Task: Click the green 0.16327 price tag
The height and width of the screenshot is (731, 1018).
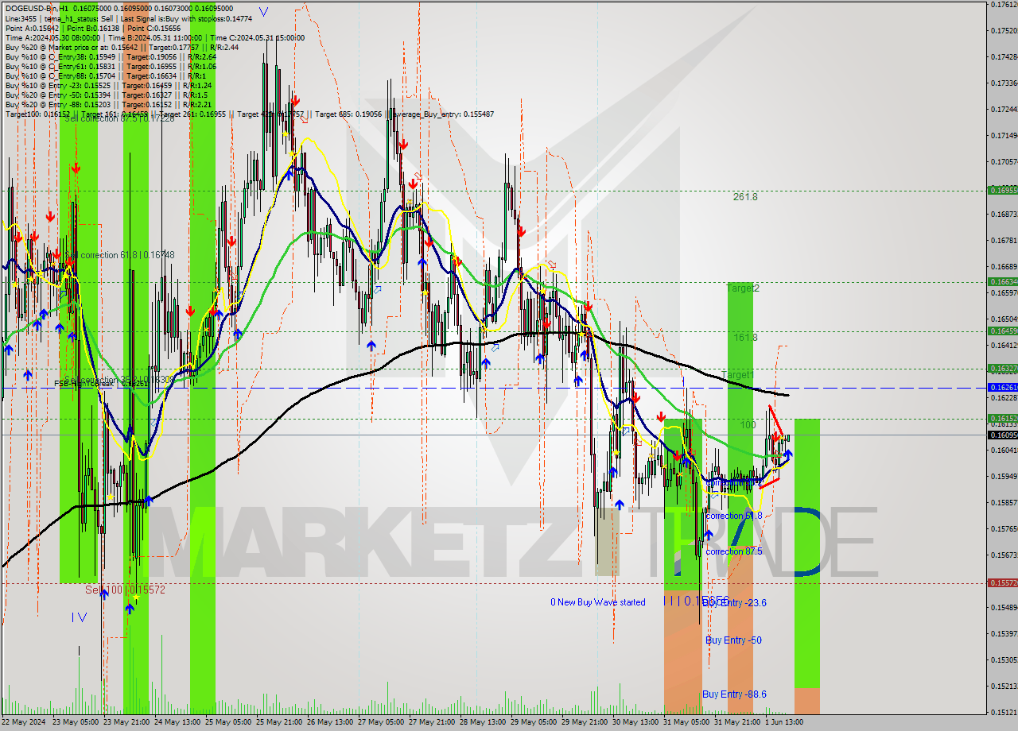Action: click(x=1001, y=369)
